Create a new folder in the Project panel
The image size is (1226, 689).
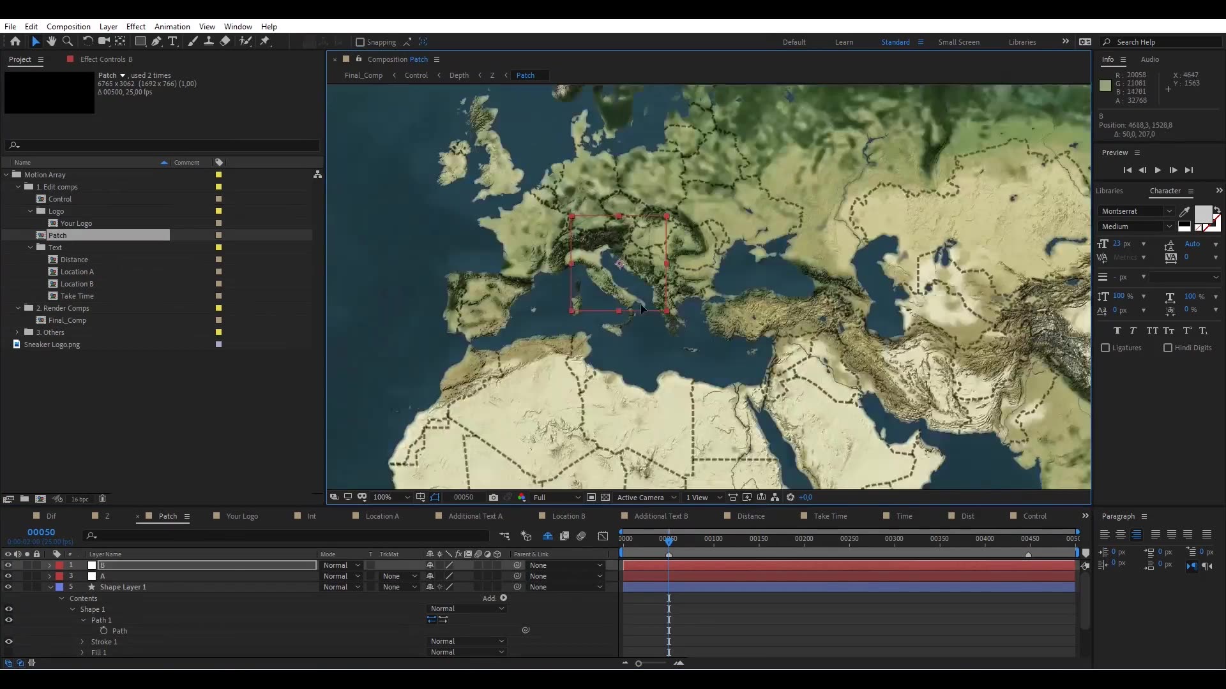(24, 499)
